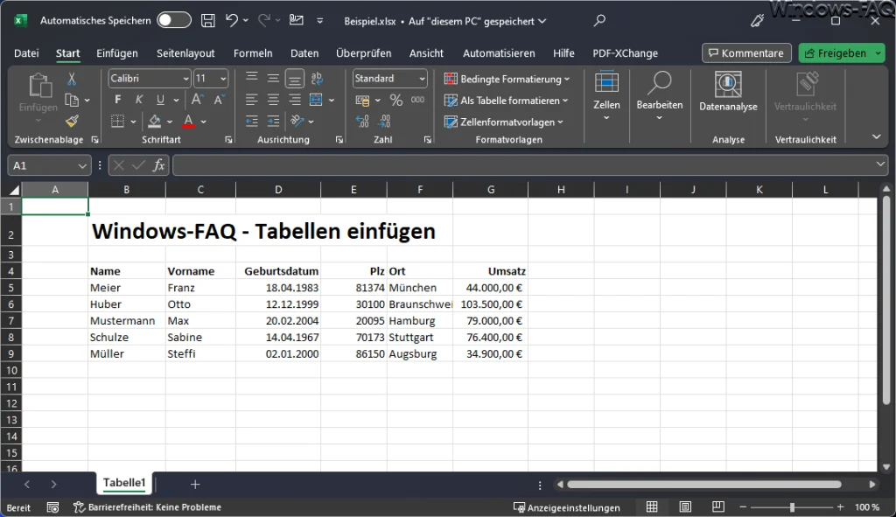Select the Tabelle1 sheet tab
The image size is (896, 517).
[124, 483]
